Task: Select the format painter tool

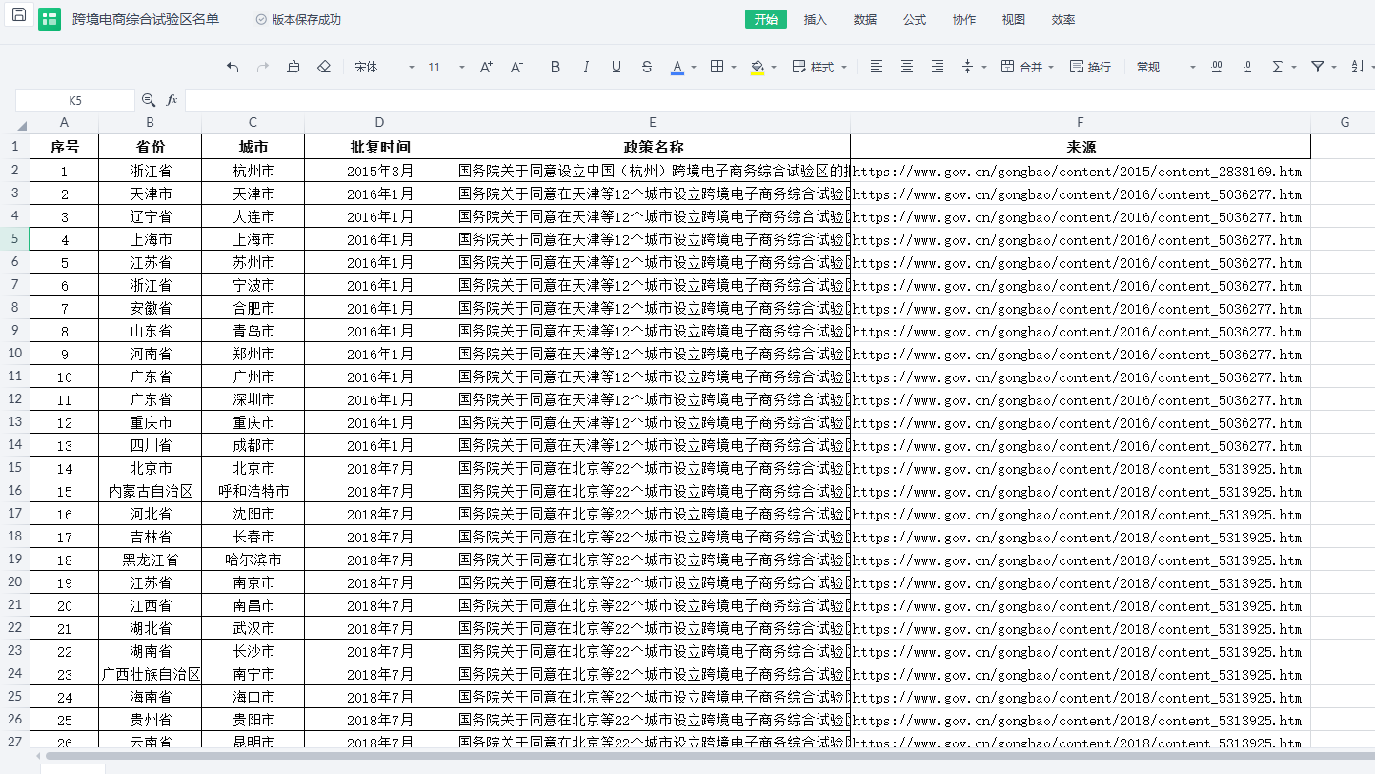Action: tap(293, 67)
